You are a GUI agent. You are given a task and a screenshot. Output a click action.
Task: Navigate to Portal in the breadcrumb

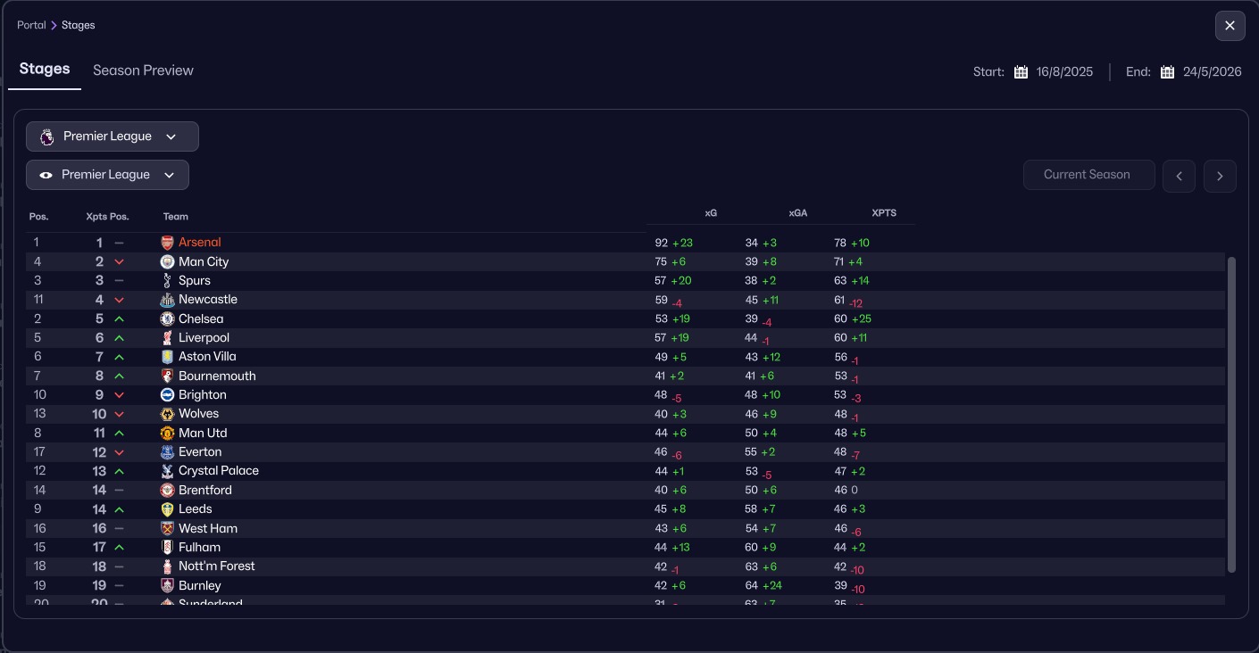(31, 25)
